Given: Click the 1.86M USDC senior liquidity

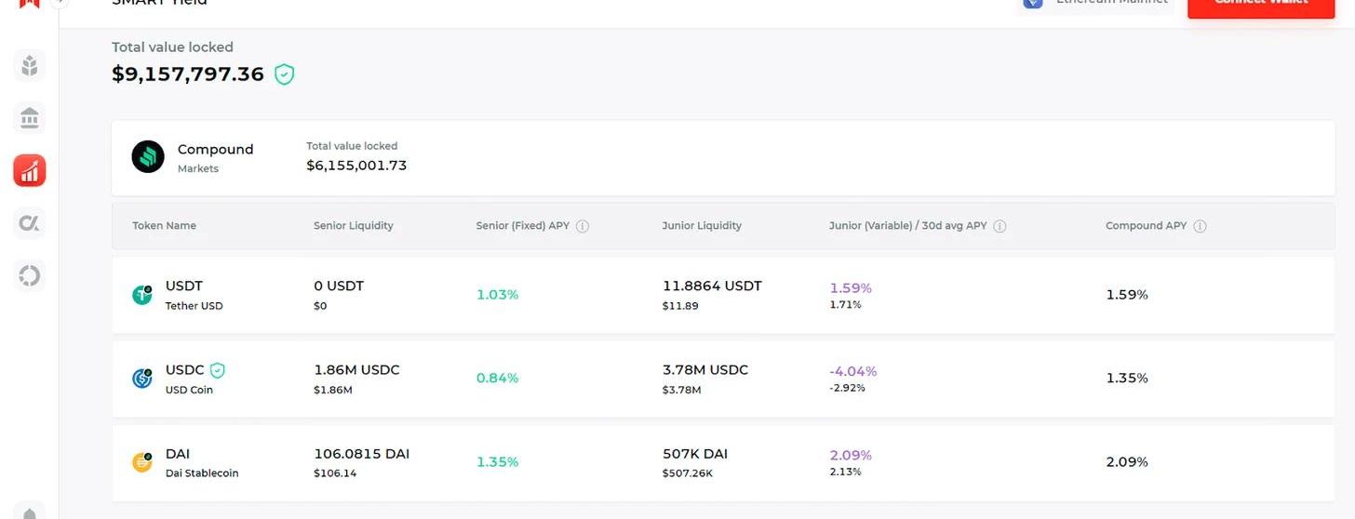Looking at the screenshot, I should (x=356, y=370).
